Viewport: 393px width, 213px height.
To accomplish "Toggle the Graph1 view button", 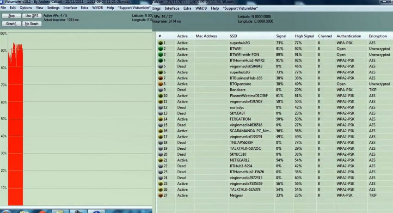I will pos(12,24).
